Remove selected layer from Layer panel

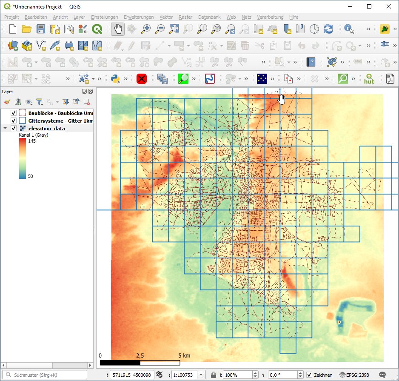86,102
